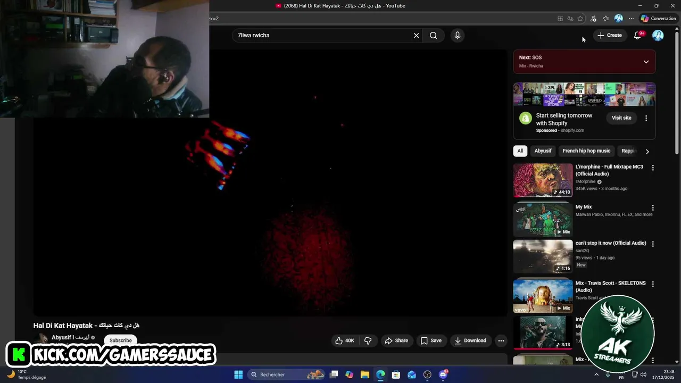Open the 'My Mix' thumbnail
Image resolution: width=681 pixels, height=383 pixels.
coord(543,219)
